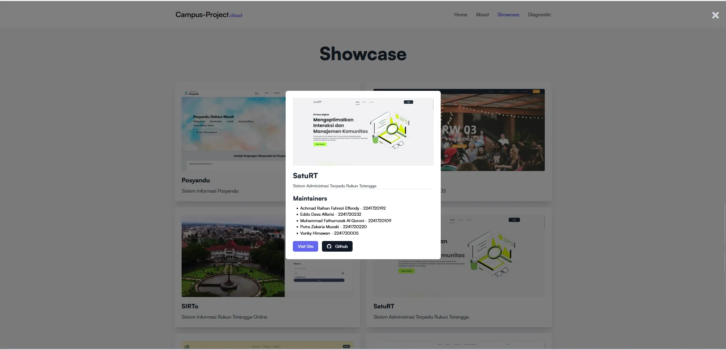Open the About page

pyautogui.click(x=482, y=14)
